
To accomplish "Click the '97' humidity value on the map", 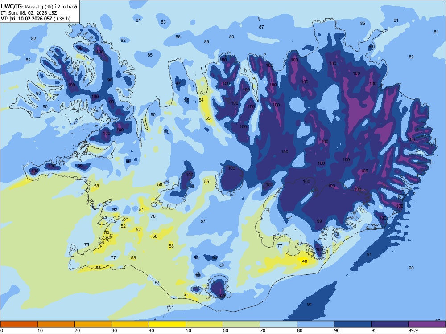I will coord(178,84).
